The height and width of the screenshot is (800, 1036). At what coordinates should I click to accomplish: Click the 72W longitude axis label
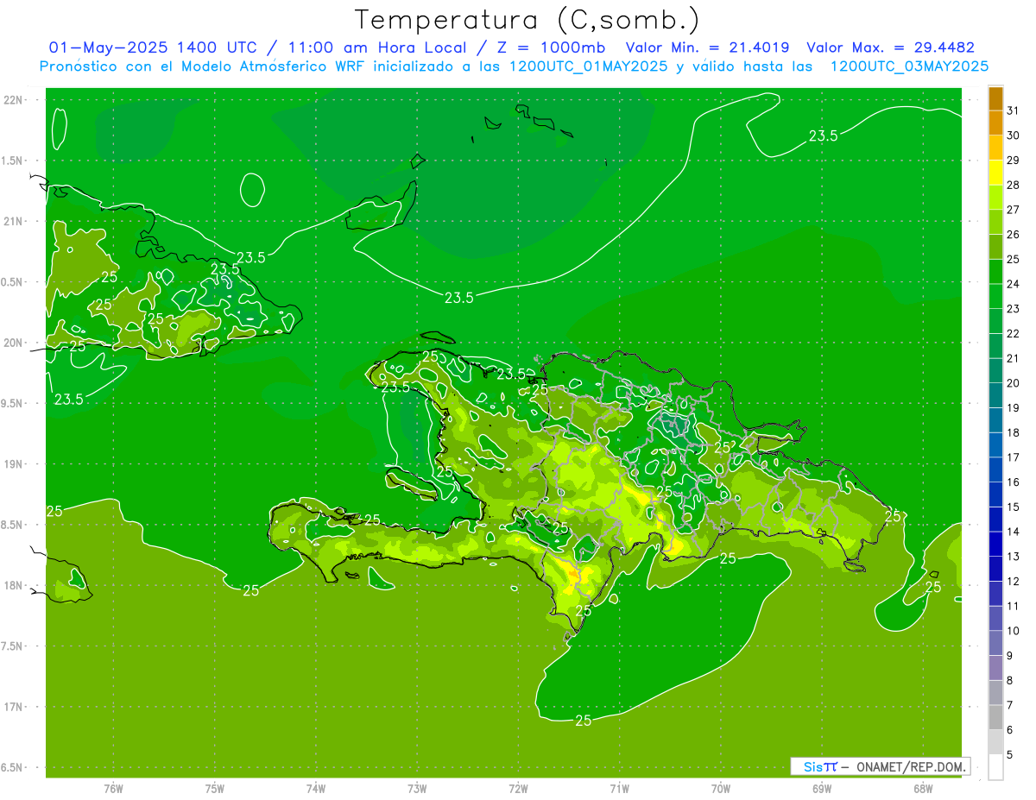point(518,789)
